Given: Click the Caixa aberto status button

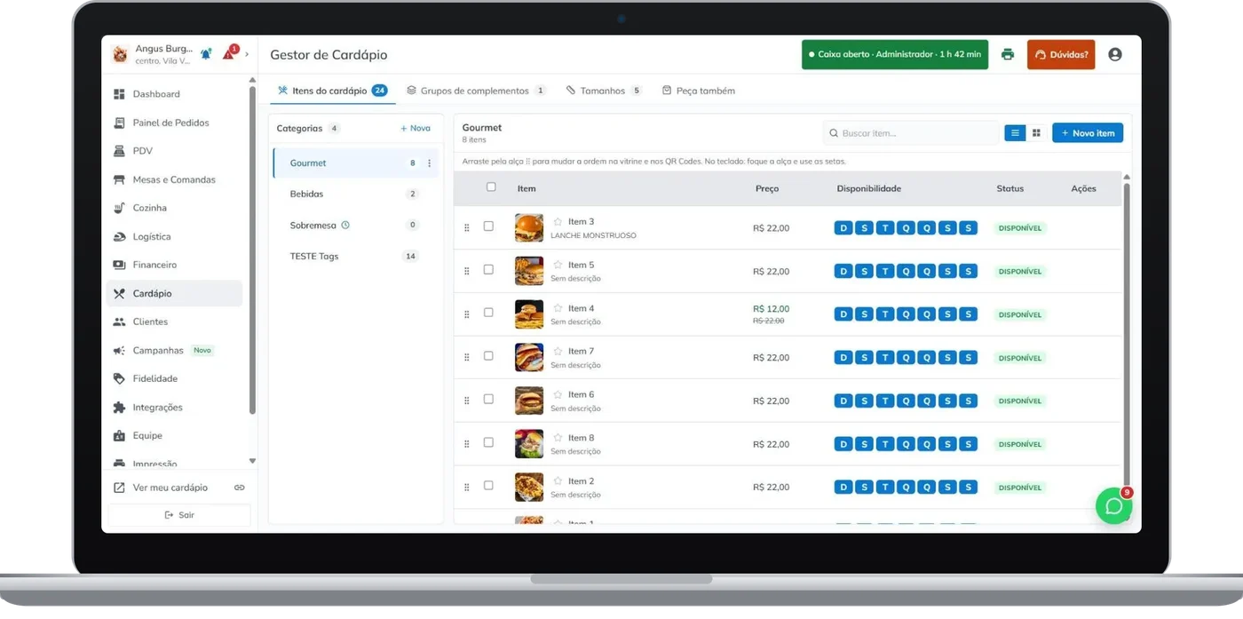Looking at the screenshot, I should click(895, 54).
